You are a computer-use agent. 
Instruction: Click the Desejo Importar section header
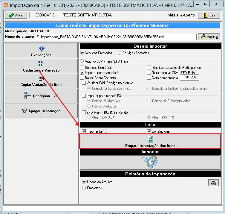point(150,46)
